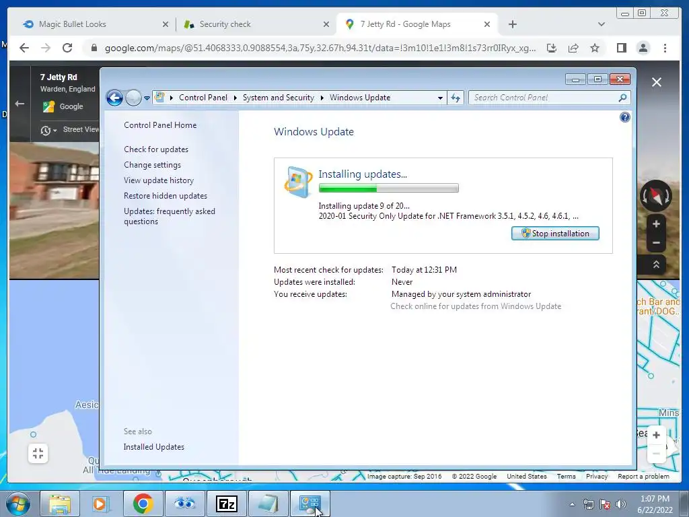Click the Control Panel icon in address bar
The height and width of the screenshot is (517, 689).
159,97
